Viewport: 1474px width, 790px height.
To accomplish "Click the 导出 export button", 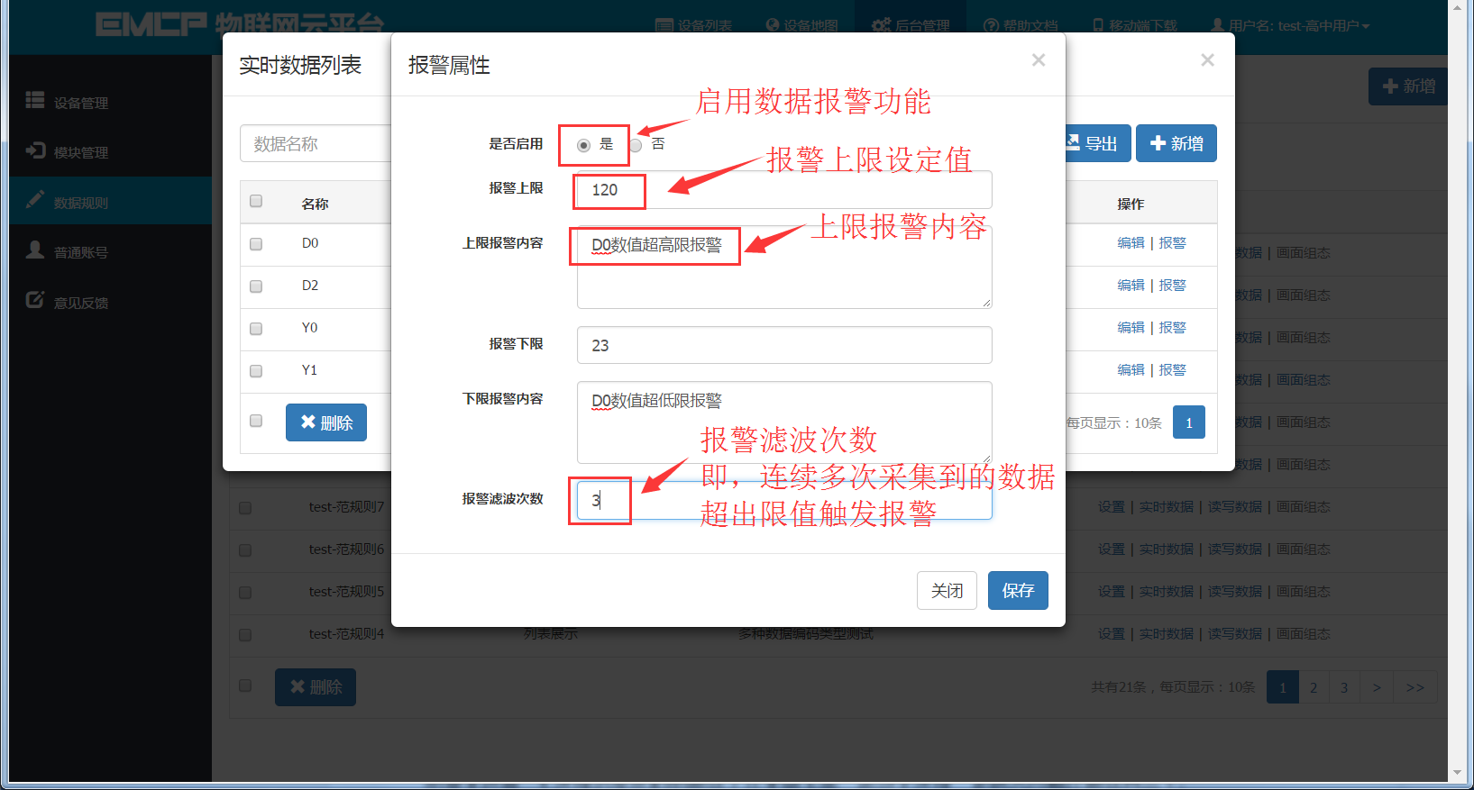I will 1096,143.
